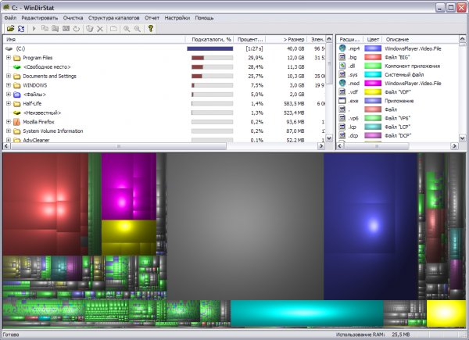Expand the Program Files folder

coord(9,58)
